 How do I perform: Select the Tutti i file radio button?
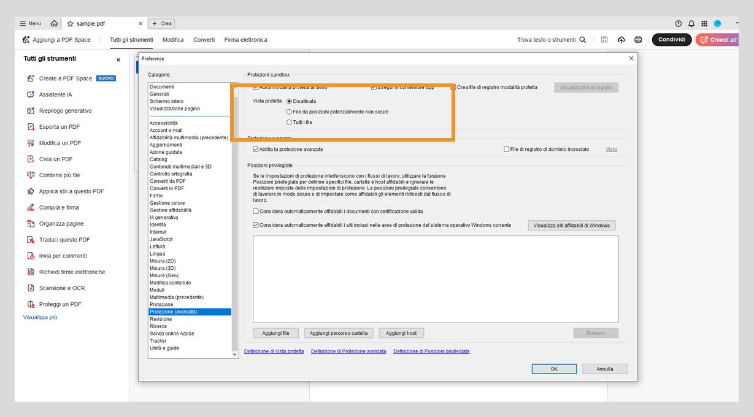coord(289,122)
